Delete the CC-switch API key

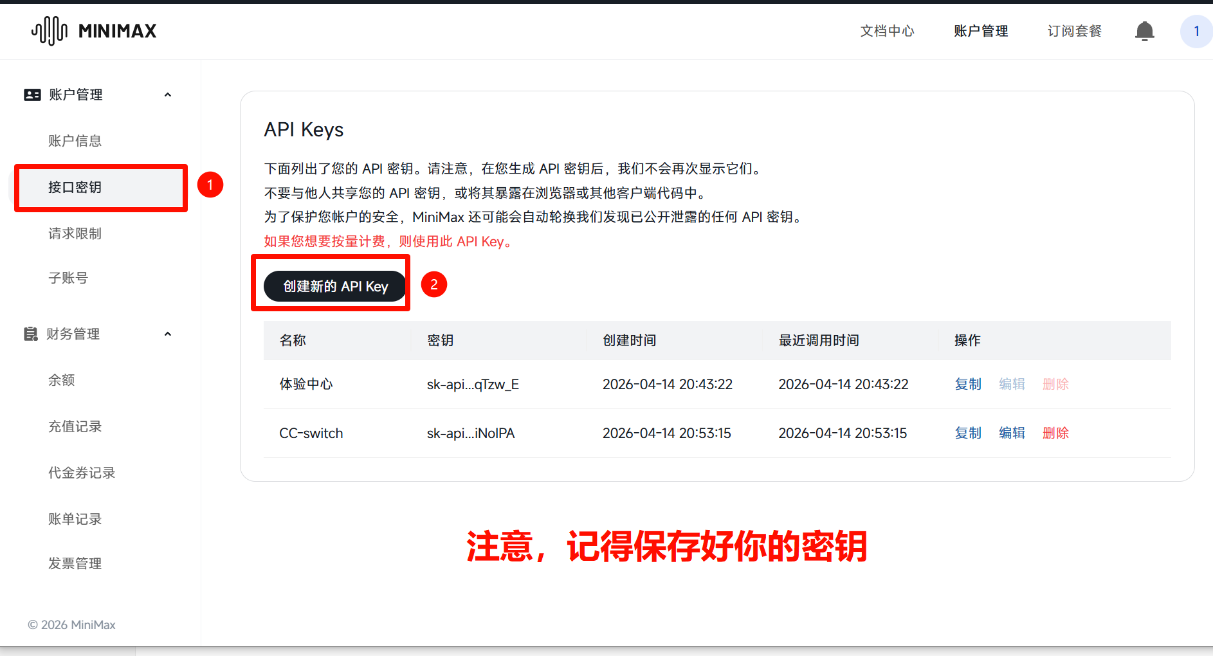[x=1055, y=433]
